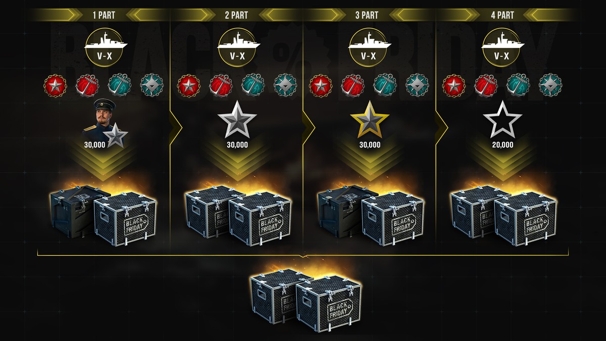Click the red anchor medallion in Part 2
606x341 pixels.
pos(221,85)
